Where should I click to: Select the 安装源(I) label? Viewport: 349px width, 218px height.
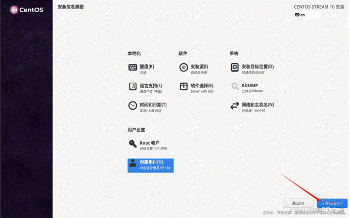[x=199, y=66]
